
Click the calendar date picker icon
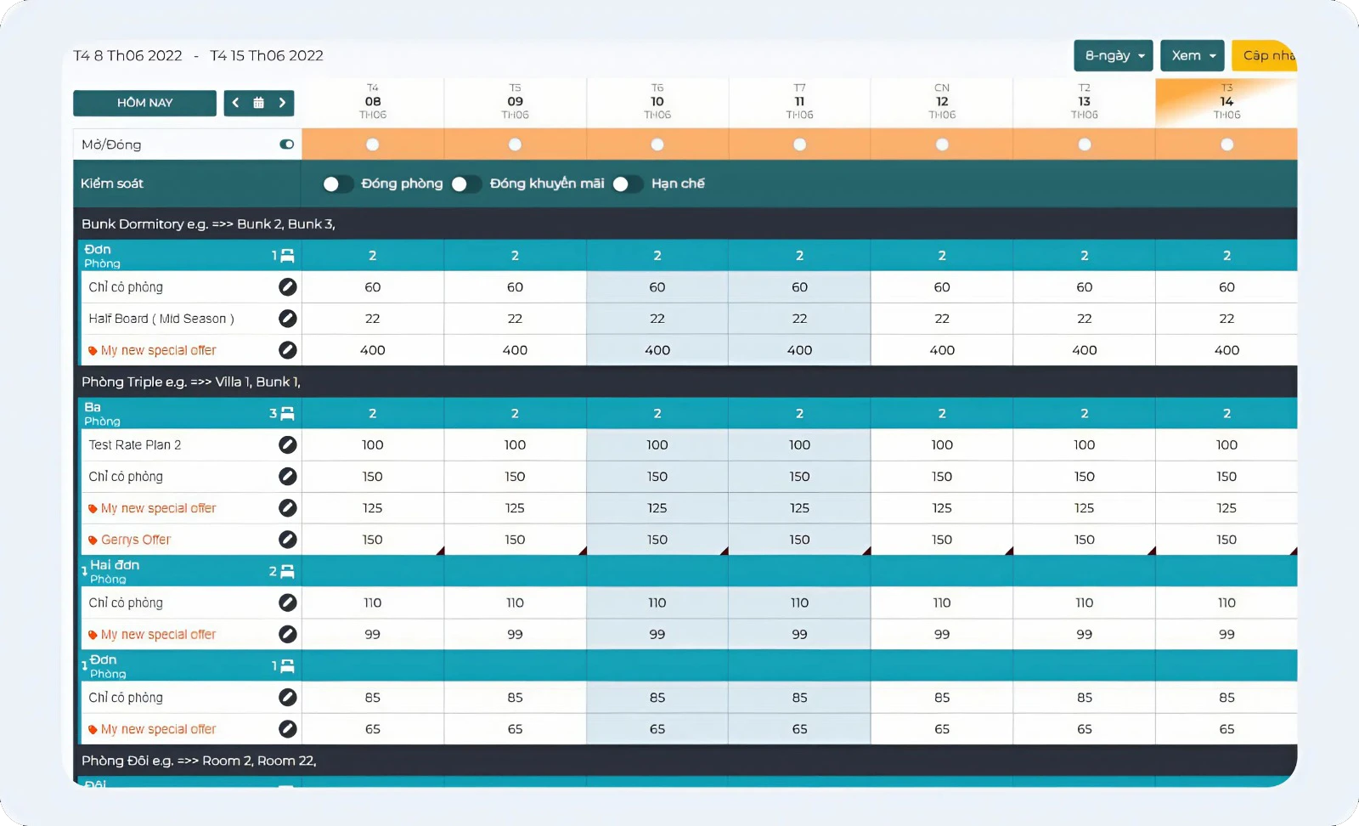click(259, 103)
